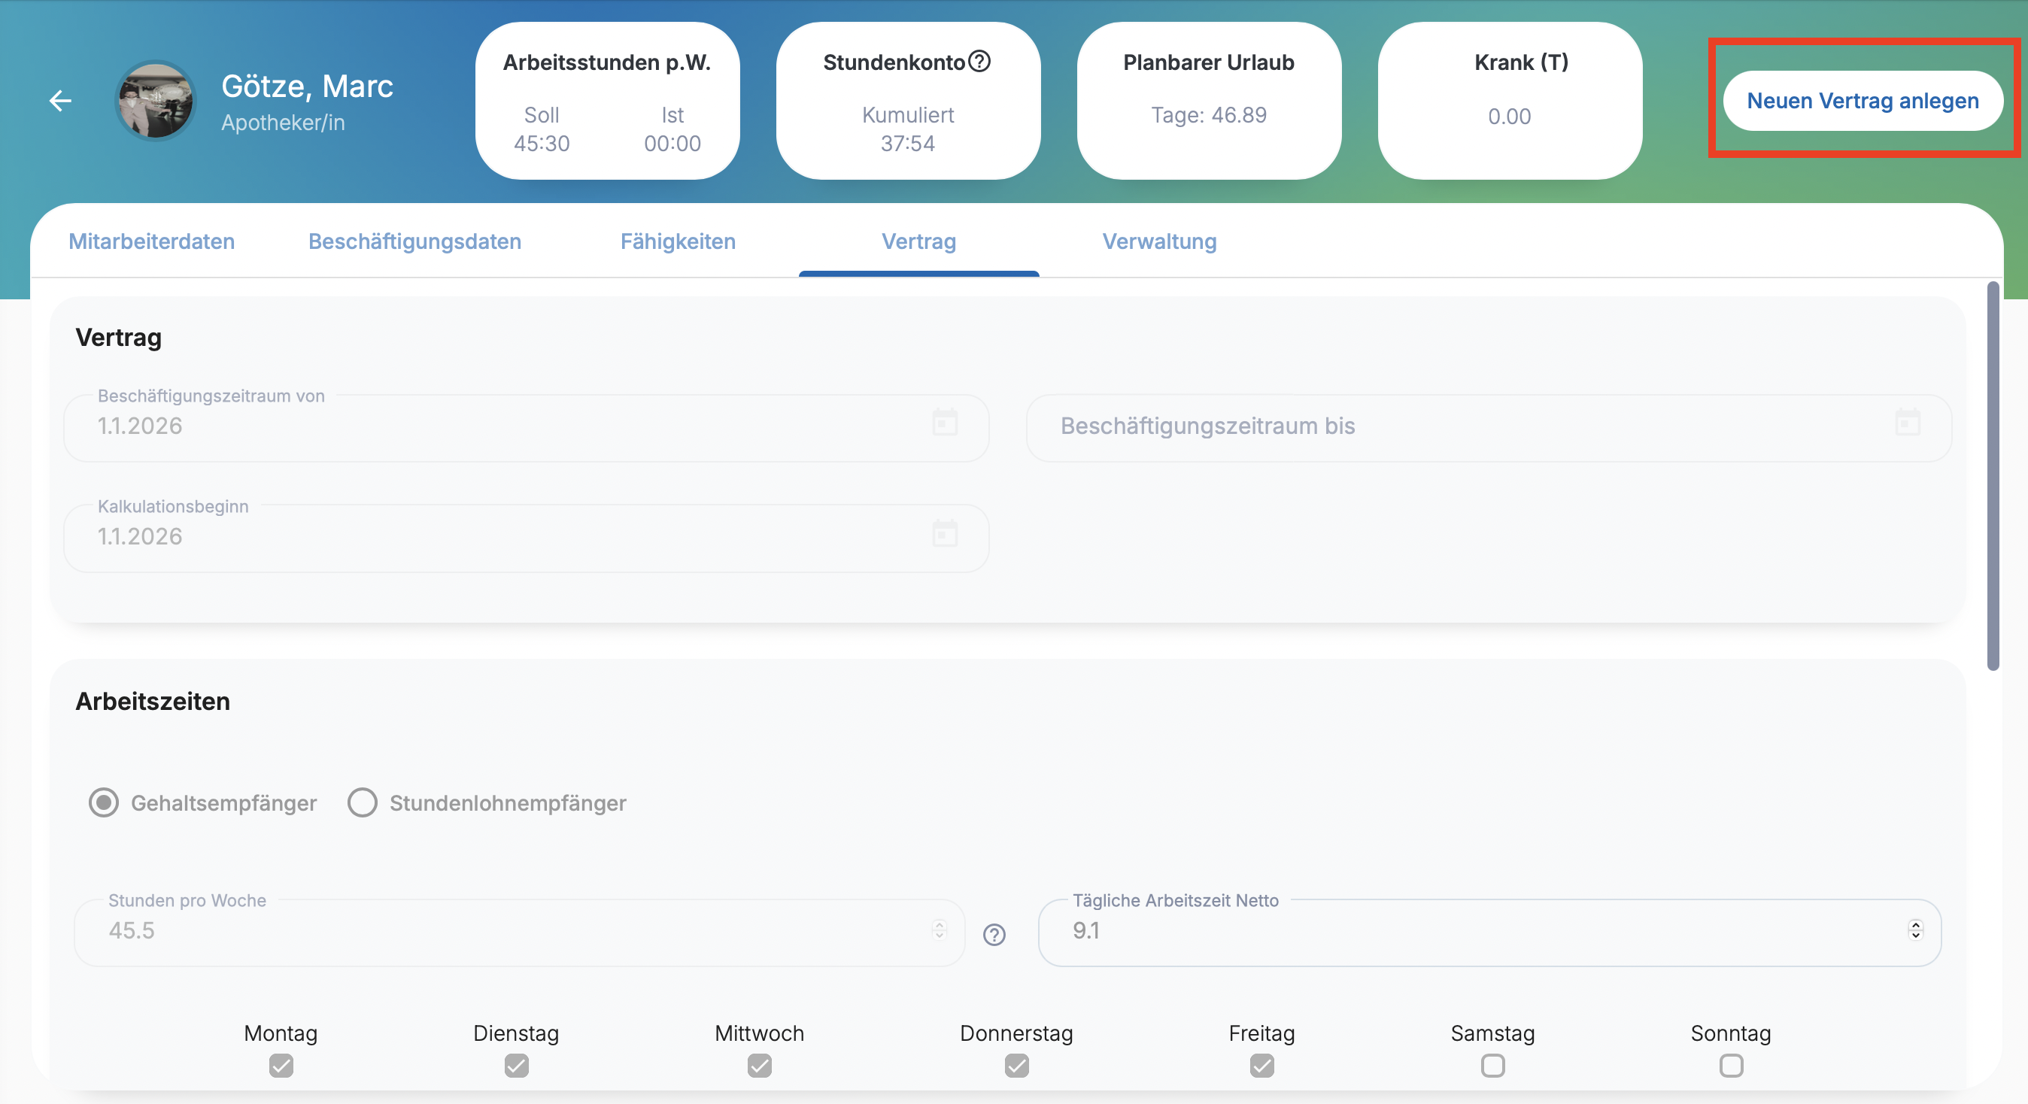Click the Tägliche Arbeitszeit Netto field

pos(1456,932)
